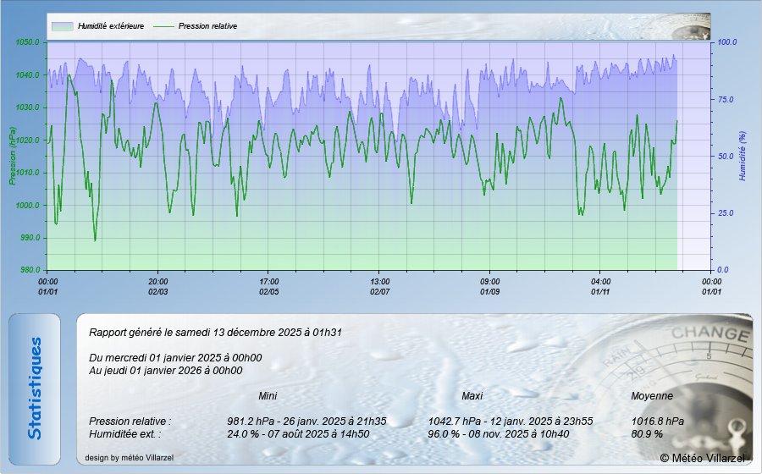
Task: Click the © Météo Villarzel copyright link
Action: click(x=703, y=458)
